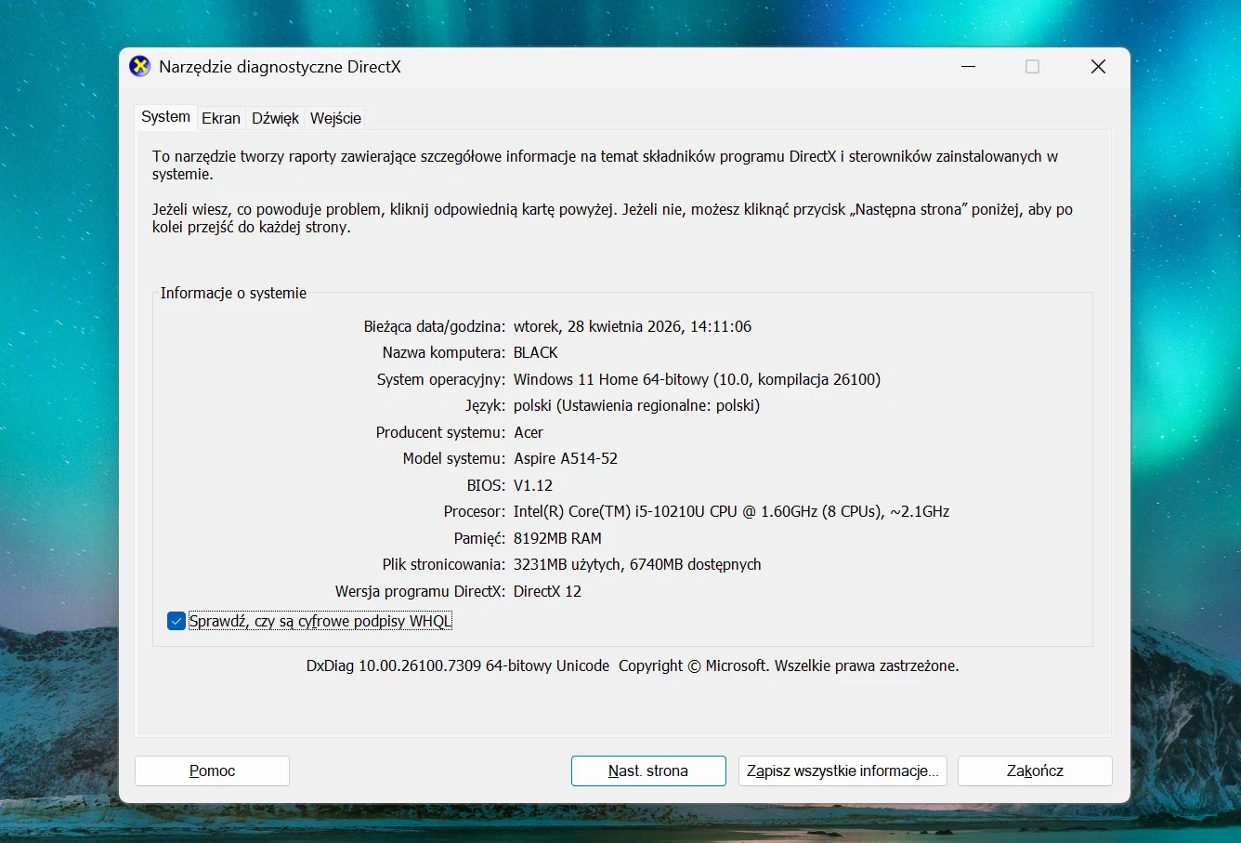
Task: Click the Procesor label
Action: pyautogui.click(x=475, y=511)
